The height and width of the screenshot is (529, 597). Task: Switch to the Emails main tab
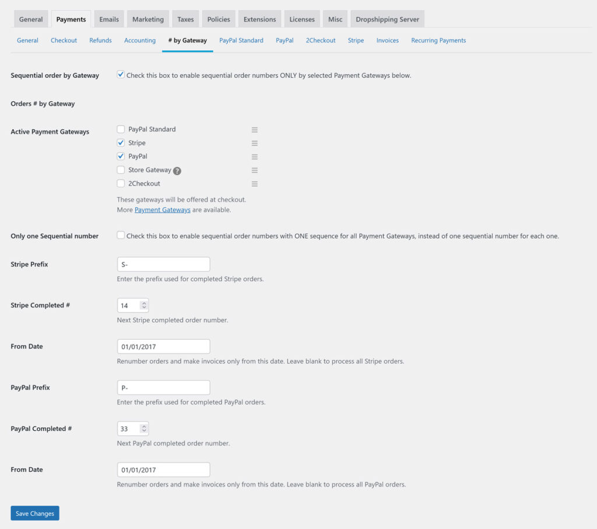[x=109, y=19]
